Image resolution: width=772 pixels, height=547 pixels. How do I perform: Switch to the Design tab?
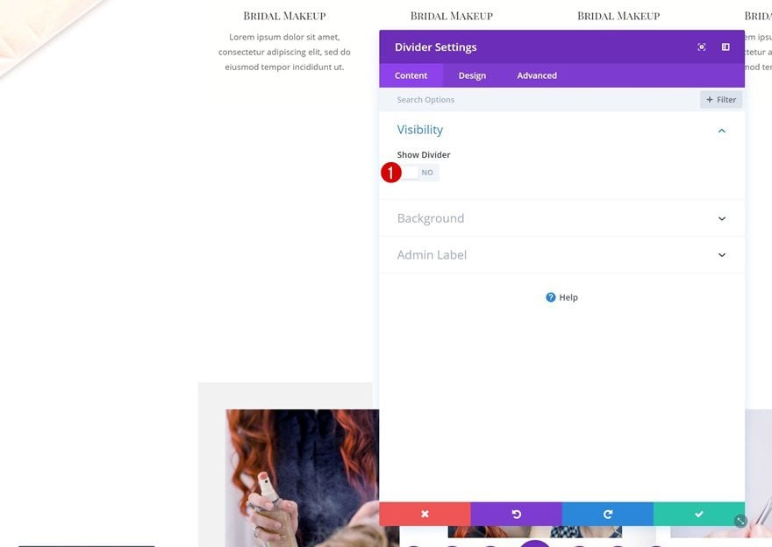coord(472,75)
